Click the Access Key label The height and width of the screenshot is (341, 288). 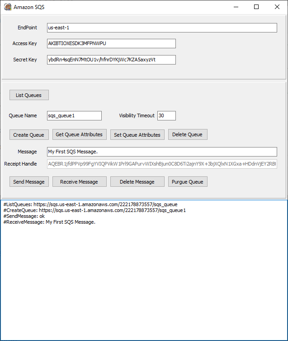coord(24,43)
